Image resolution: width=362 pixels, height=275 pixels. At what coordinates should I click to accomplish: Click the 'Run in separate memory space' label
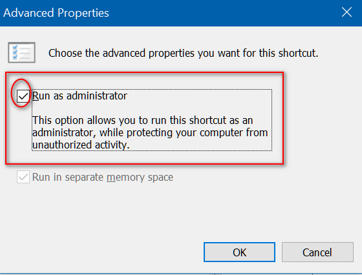[103, 178]
